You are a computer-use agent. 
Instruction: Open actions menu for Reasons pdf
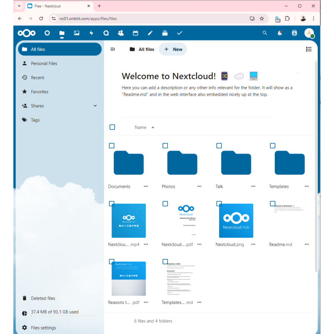(146, 302)
